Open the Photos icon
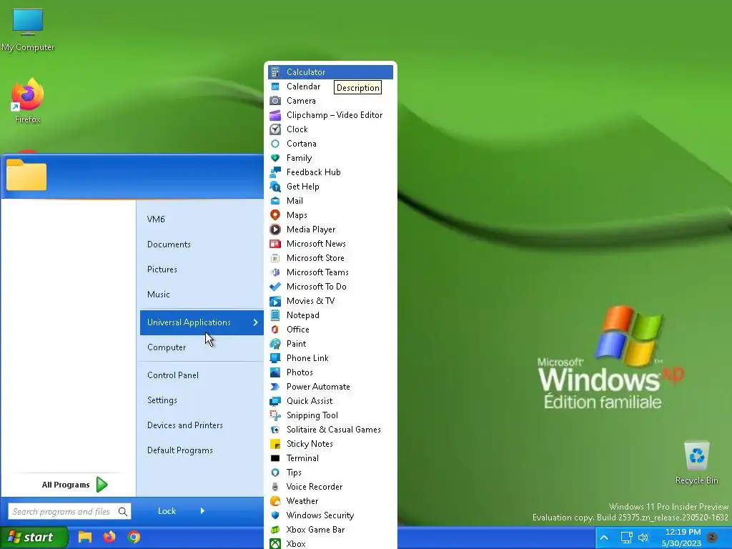The image size is (732, 549). [x=275, y=372]
